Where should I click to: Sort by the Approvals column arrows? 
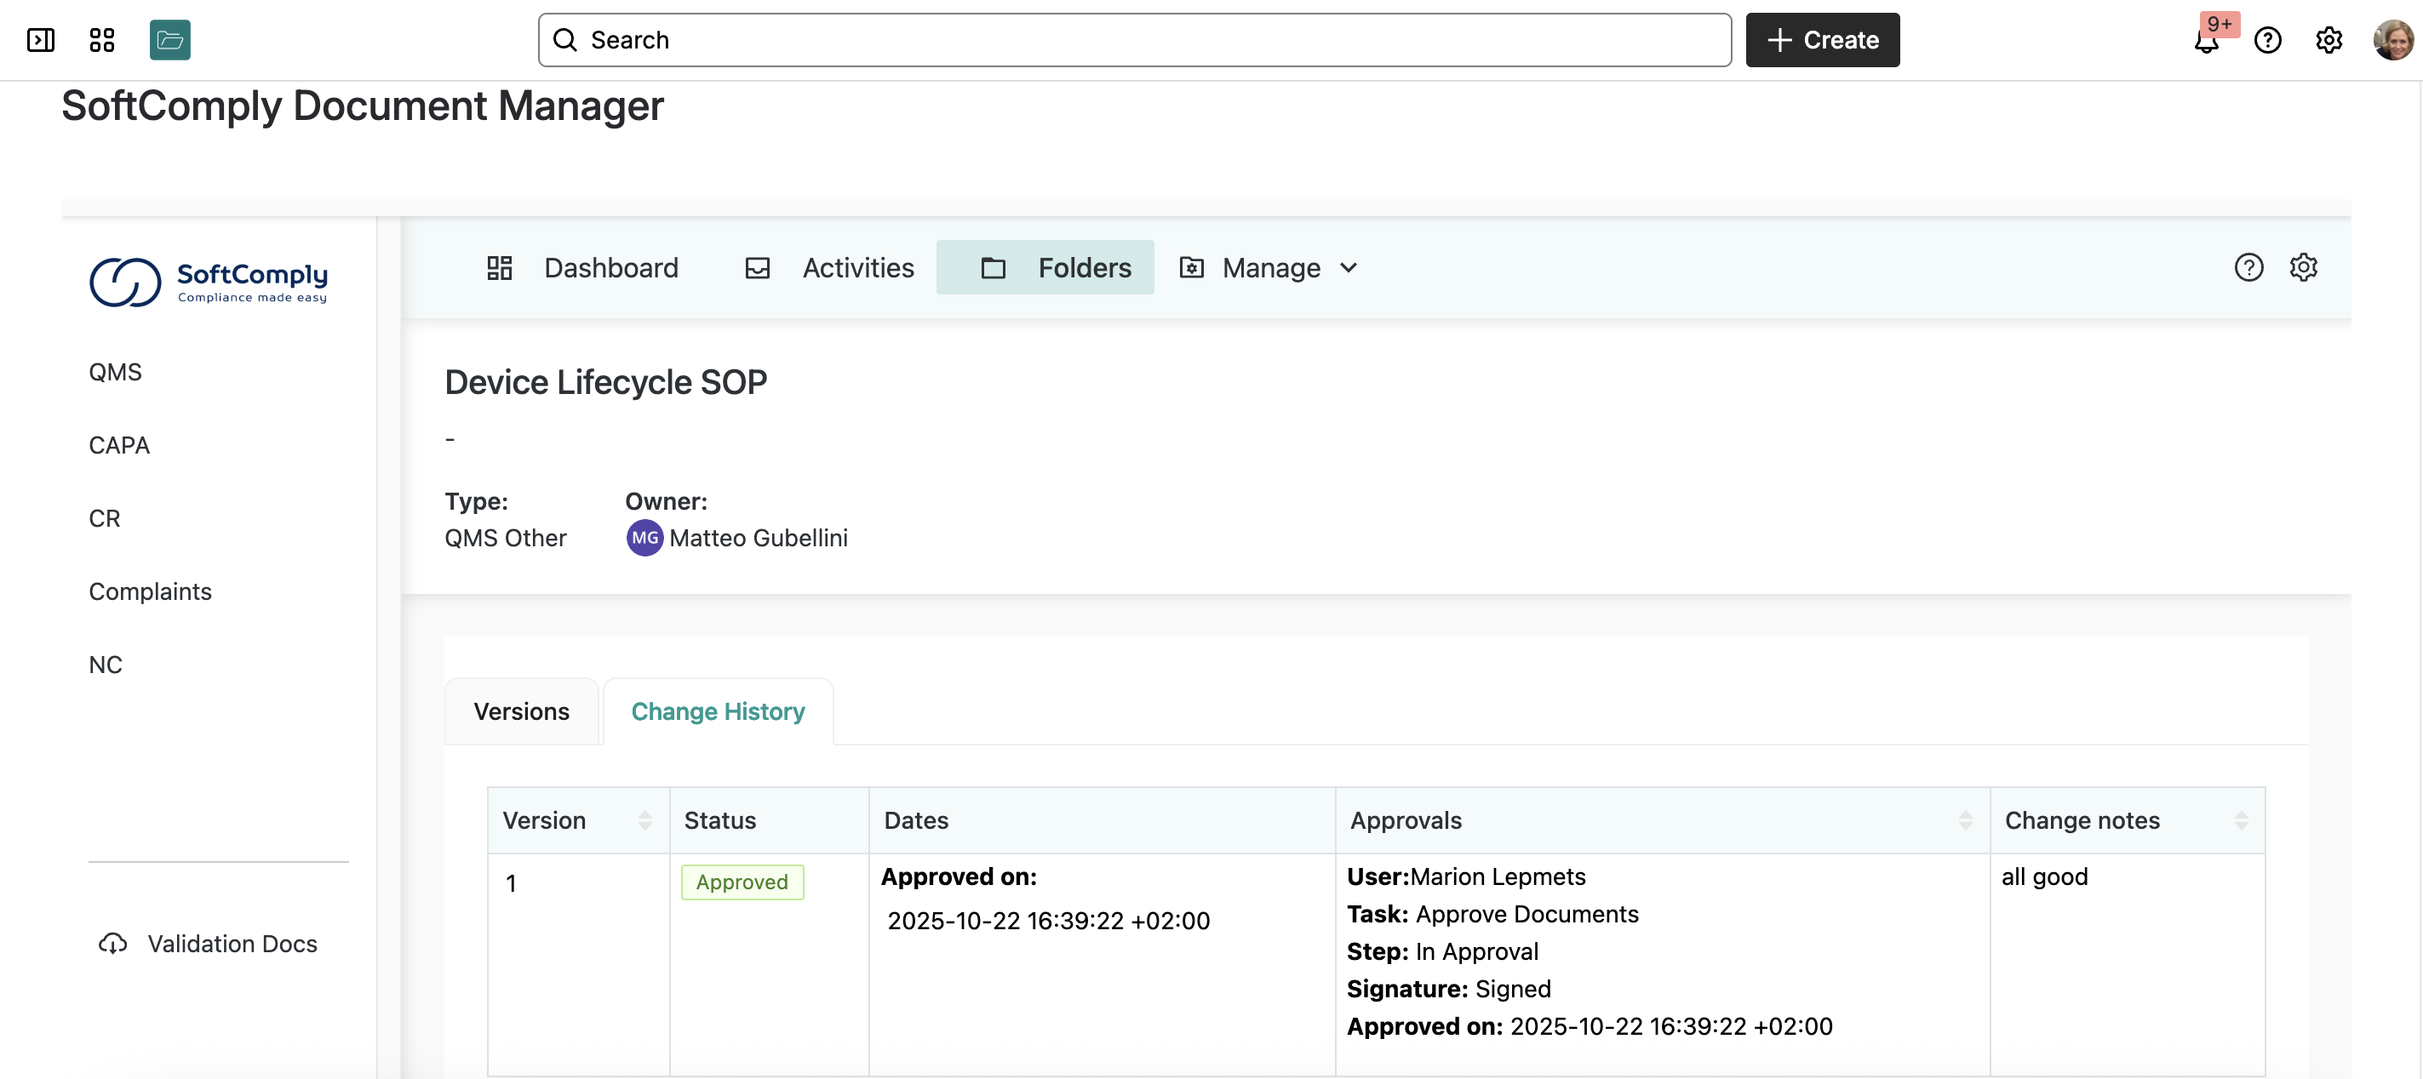tap(1965, 820)
